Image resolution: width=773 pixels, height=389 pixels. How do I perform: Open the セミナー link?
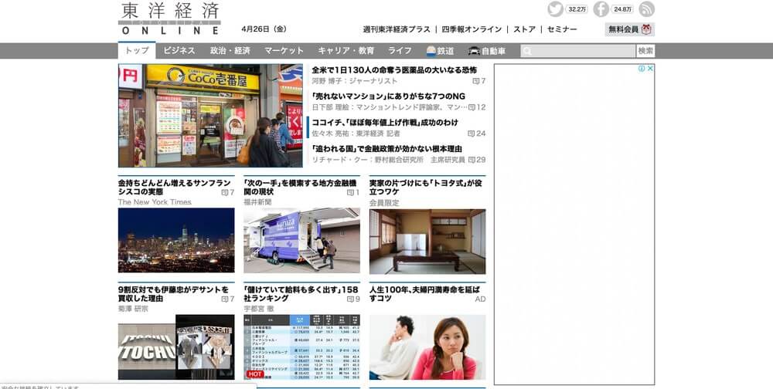click(562, 29)
